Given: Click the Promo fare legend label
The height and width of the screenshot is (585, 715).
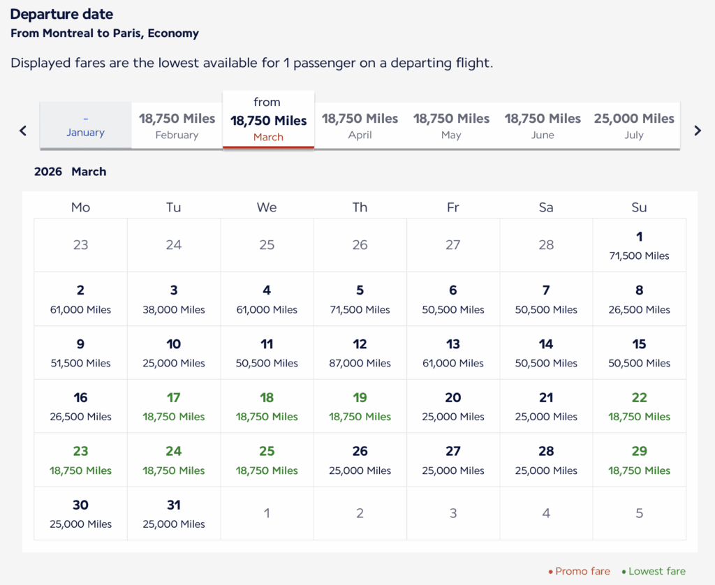Looking at the screenshot, I should pyautogui.click(x=582, y=571).
